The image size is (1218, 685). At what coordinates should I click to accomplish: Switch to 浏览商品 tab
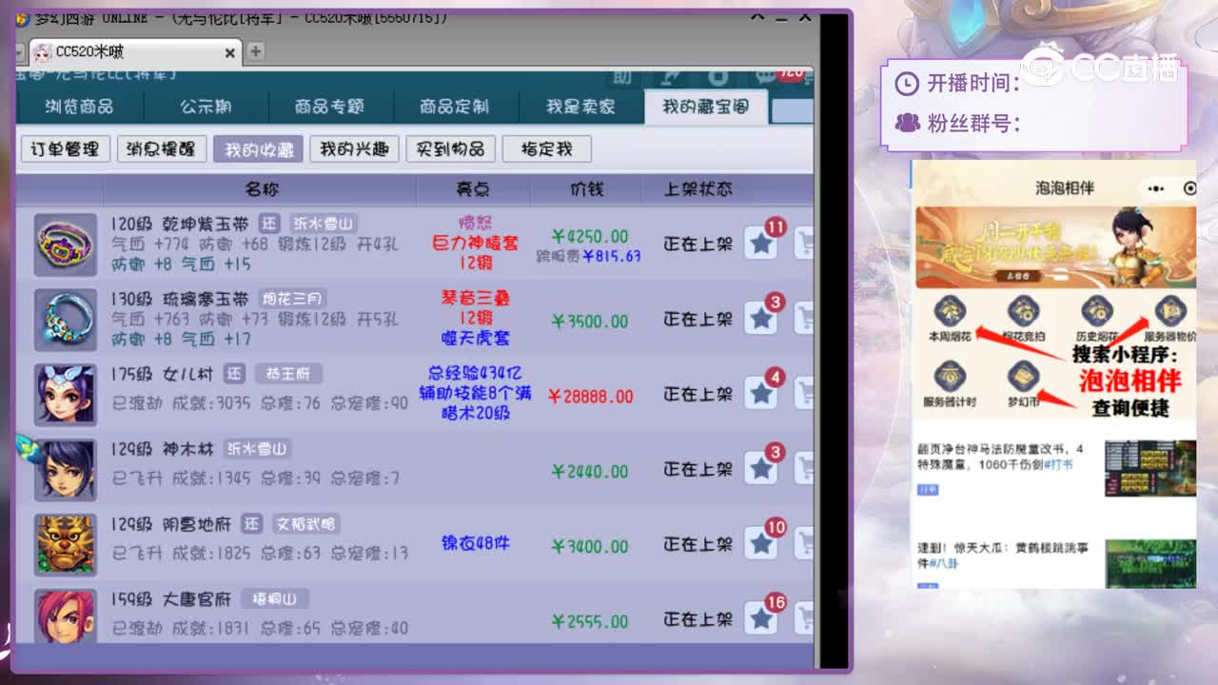tap(79, 107)
